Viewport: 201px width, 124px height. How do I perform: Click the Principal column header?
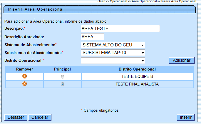62,69
